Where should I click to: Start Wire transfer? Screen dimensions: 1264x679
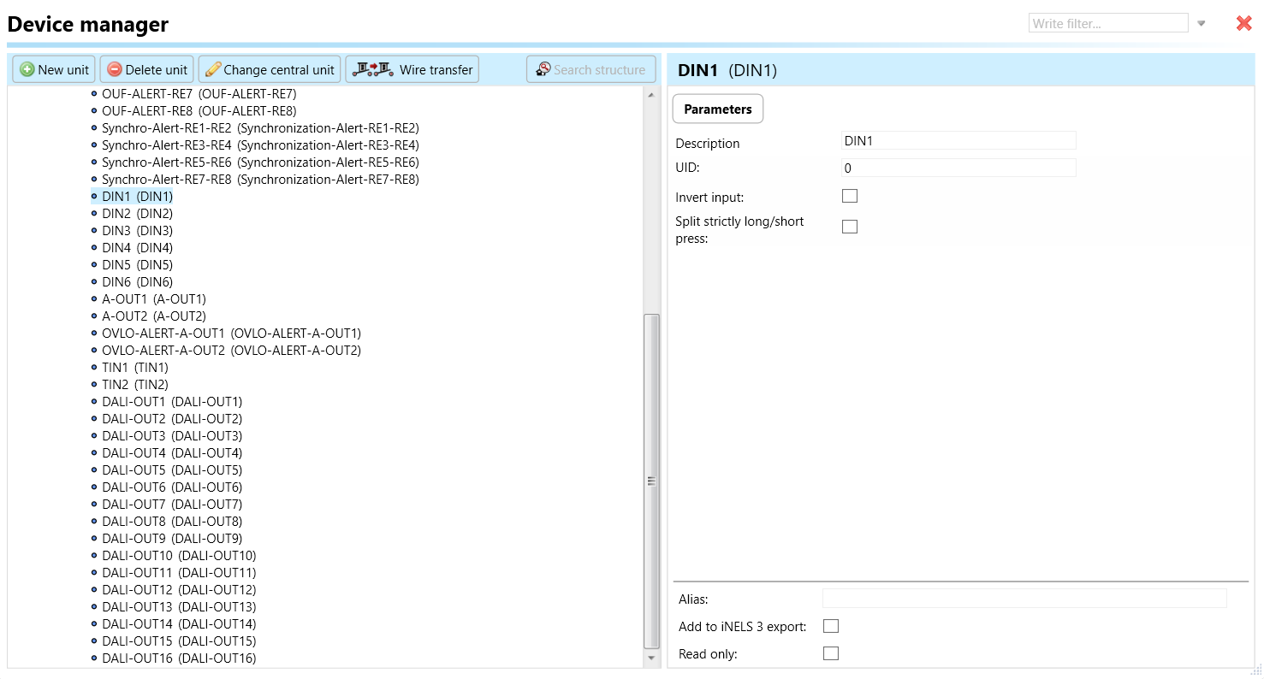pyautogui.click(x=412, y=70)
